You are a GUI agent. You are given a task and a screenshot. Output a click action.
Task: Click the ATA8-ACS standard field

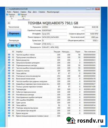[70, 44]
